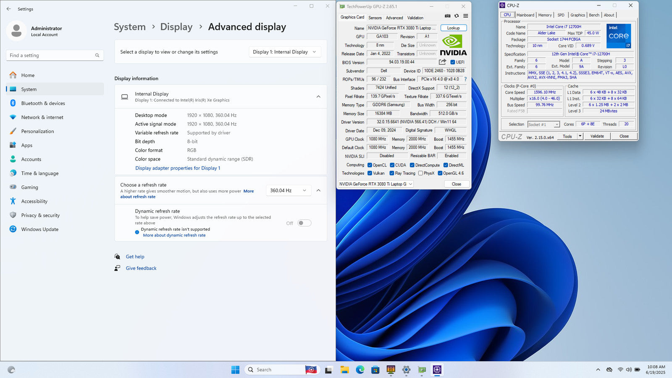The height and width of the screenshot is (378, 672).
Task: Click the BIOS export share icon
Action: (x=442, y=62)
